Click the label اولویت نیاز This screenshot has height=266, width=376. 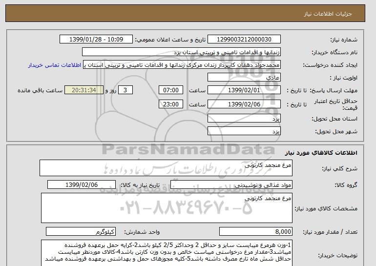pyautogui.click(x=344, y=78)
